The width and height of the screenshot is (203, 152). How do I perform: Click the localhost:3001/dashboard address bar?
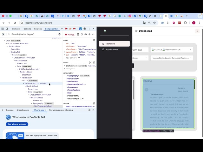click(83, 23)
